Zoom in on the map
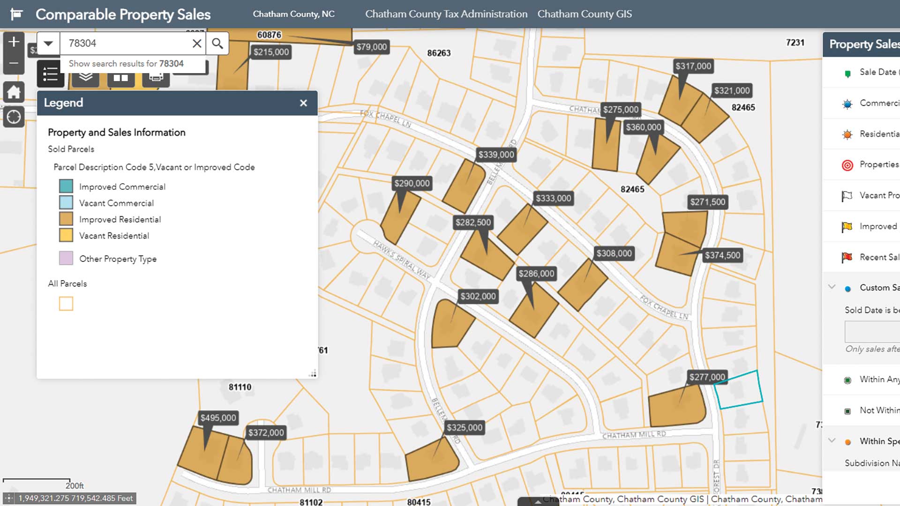This screenshot has width=900, height=506. (x=14, y=42)
